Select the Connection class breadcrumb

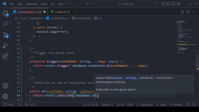pyautogui.click(x=81, y=18)
